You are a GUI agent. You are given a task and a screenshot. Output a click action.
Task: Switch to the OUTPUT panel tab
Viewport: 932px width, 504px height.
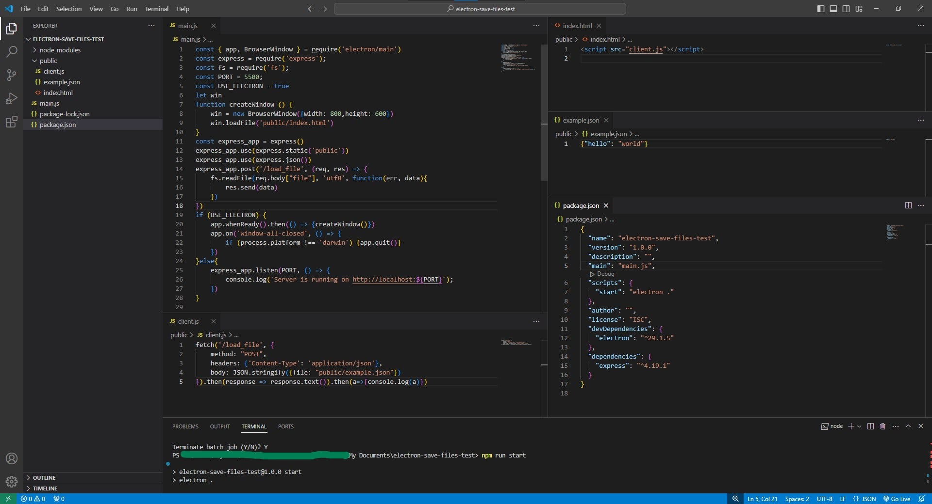[220, 426]
